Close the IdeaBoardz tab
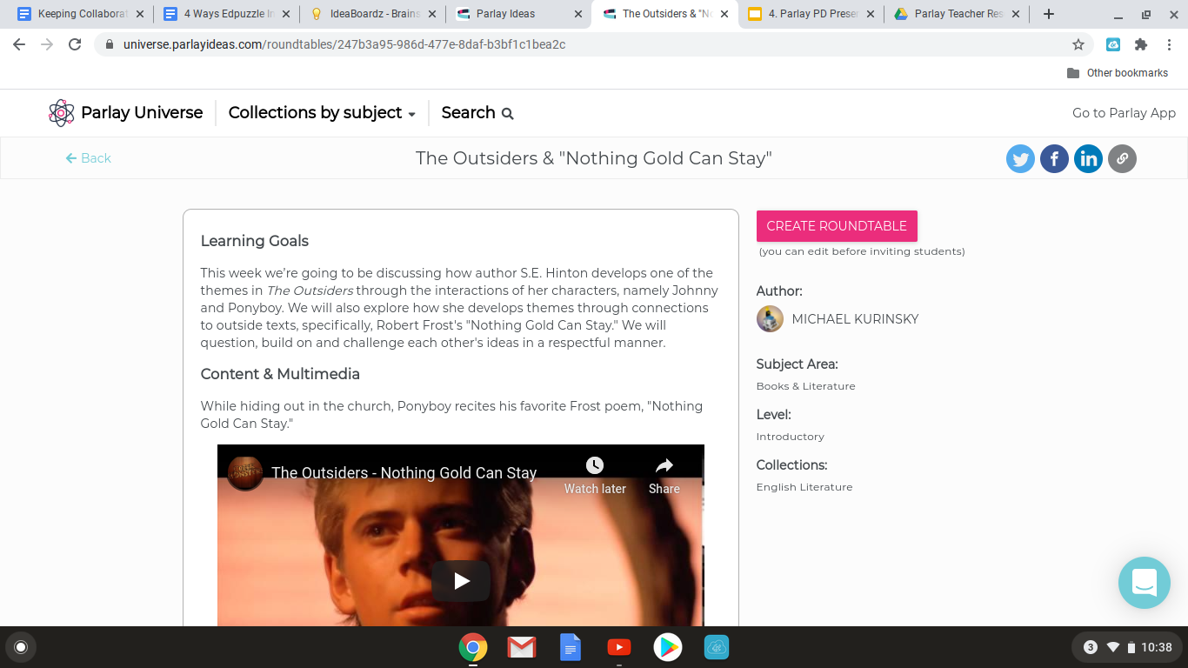Image resolution: width=1188 pixels, height=668 pixels. pos(432,14)
